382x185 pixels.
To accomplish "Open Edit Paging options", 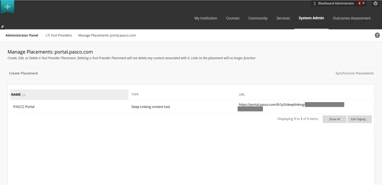I will [x=359, y=119].
